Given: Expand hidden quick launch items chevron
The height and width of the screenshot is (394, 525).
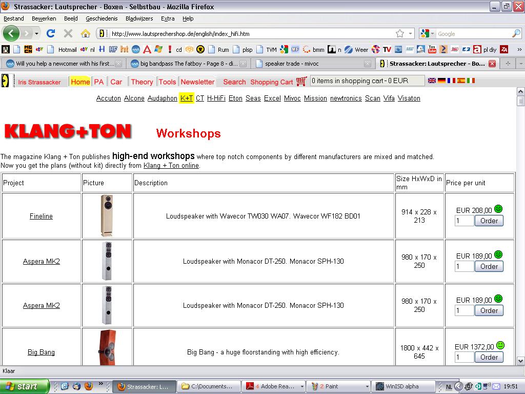Looking at the screenshot, I should coord(100,384).
